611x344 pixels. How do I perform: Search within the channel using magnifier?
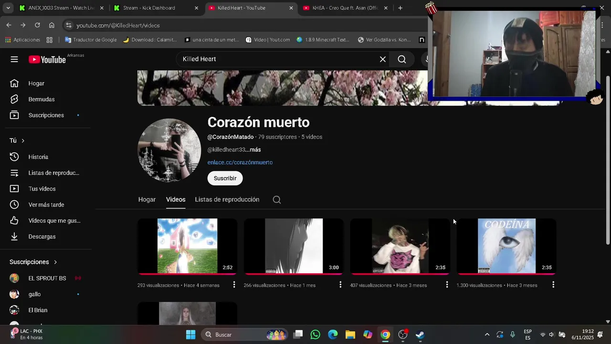click(x=277, y=200)
